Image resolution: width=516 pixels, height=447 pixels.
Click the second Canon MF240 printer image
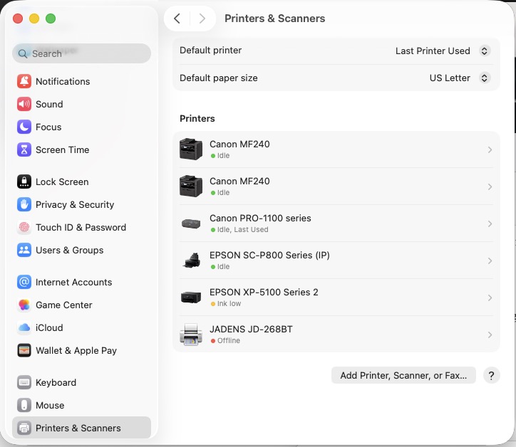coord(191,186)
